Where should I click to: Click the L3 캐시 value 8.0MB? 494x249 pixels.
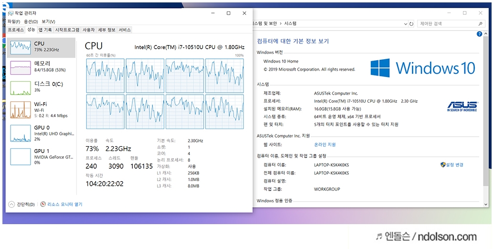coord(193,186)
